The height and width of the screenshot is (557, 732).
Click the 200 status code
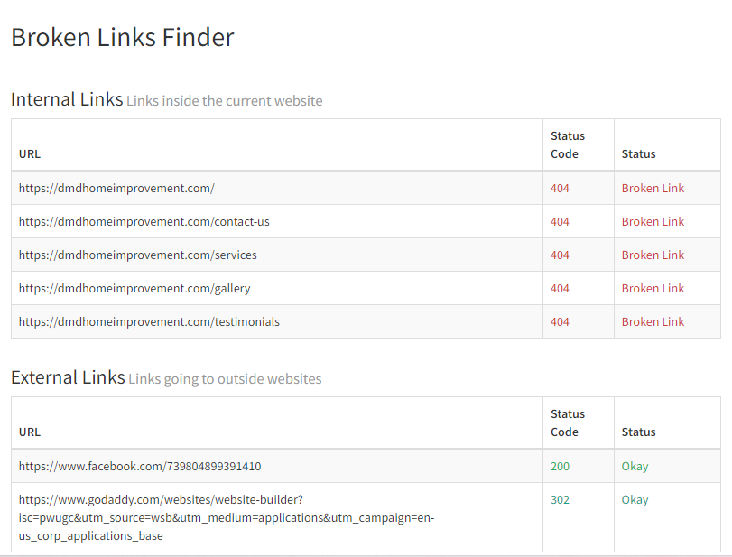click(560, 467)
